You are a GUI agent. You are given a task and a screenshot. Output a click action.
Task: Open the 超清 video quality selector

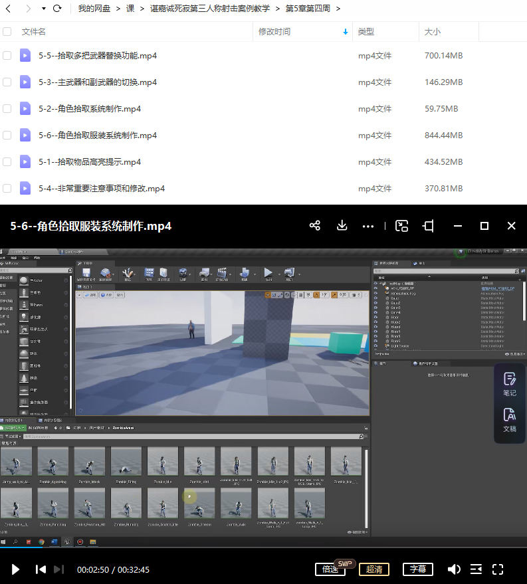tap(374, 569)
